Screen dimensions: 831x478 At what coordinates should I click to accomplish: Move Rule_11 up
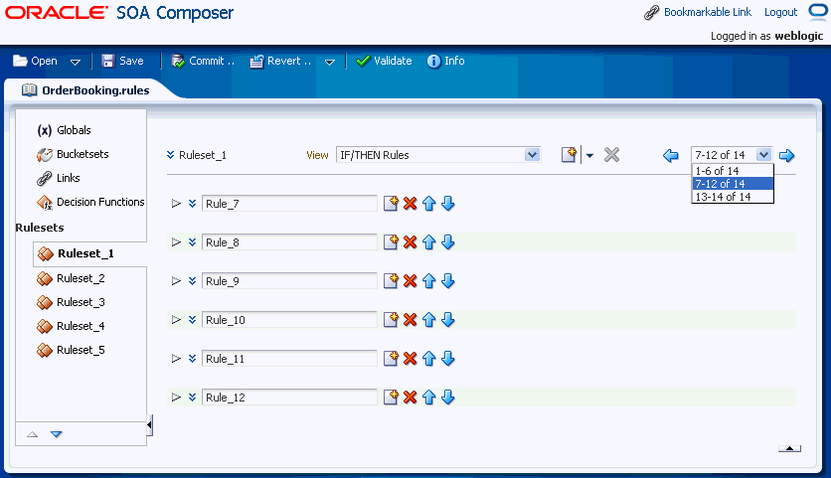[x=429, y=359]
